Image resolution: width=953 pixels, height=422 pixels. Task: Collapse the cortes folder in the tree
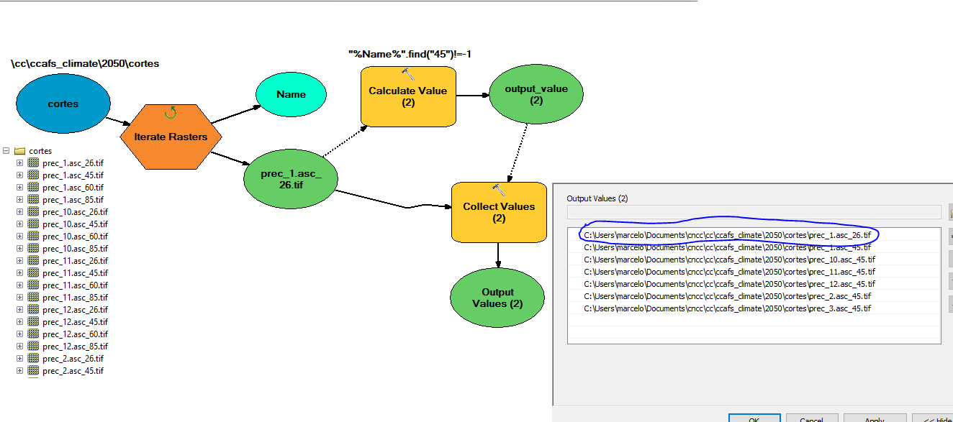6,151
